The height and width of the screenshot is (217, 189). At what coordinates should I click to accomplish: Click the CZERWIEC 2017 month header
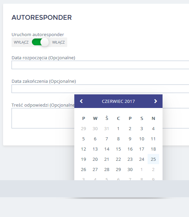pyautogui.click(x=118, y=101)
